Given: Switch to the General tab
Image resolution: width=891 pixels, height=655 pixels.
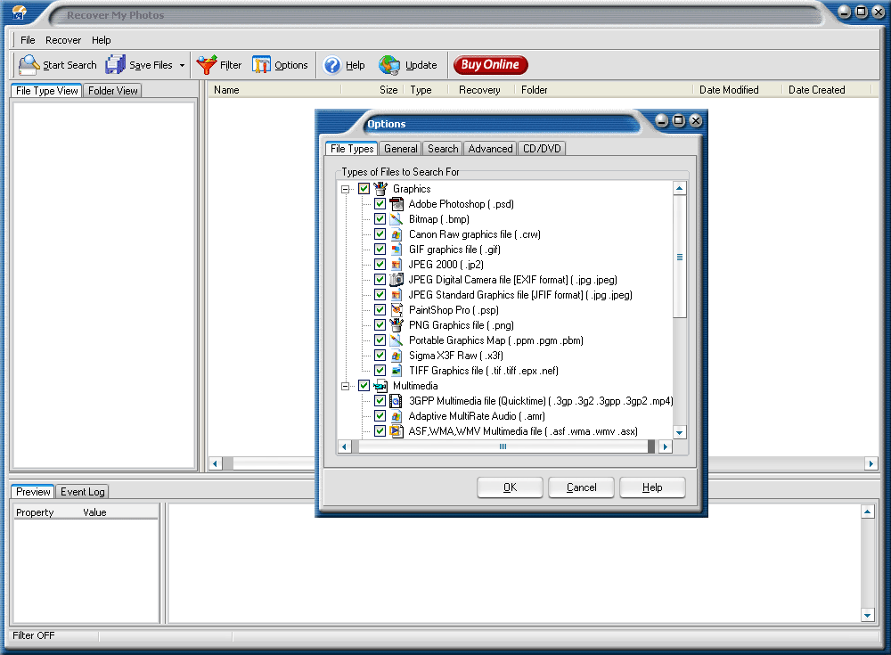Looking at the screenshot, I should tap(401, 149).
